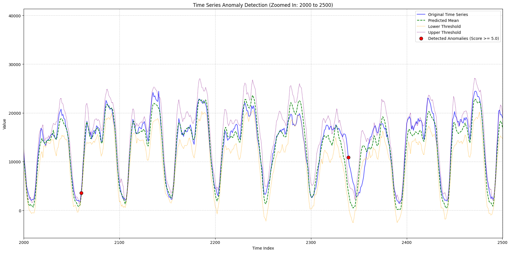Image resolution: width=510 pixels, height=253 pixels.
Task: Select the detected anomaly point near index 2060
Action: (x=81, y=193)
